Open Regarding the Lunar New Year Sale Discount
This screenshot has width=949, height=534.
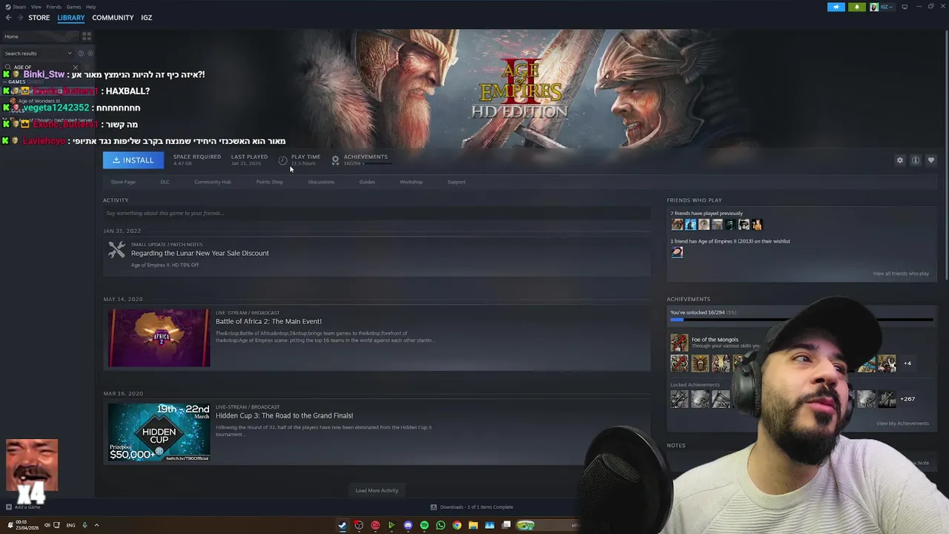click(200, 253)
